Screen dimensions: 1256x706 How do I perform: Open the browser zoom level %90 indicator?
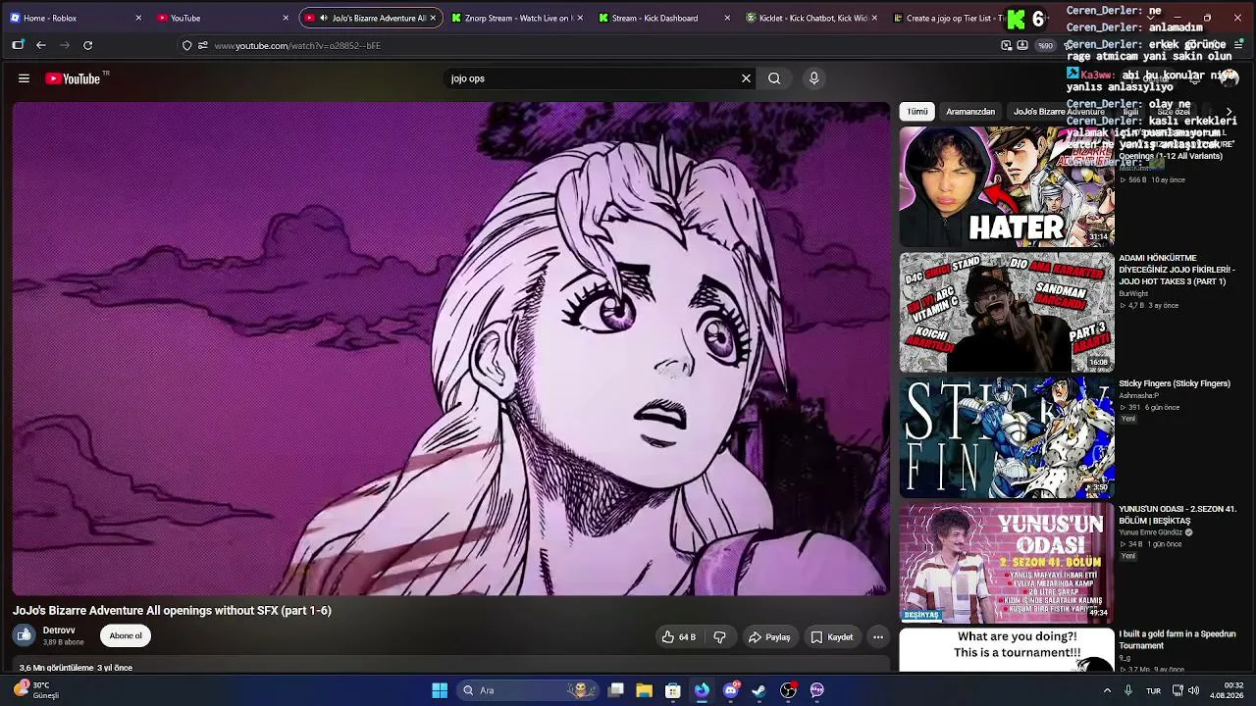pyautogui.click(x=1045, y=45)
